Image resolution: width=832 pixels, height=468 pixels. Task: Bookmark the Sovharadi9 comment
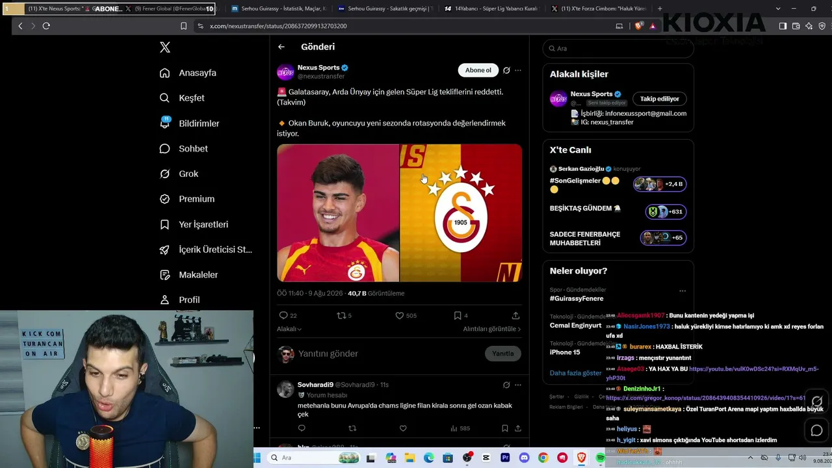[x=505, y=428]
